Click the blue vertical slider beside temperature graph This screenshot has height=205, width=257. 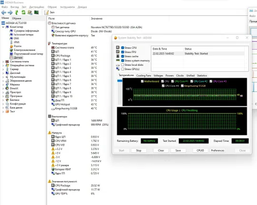(x=120, y=81)
